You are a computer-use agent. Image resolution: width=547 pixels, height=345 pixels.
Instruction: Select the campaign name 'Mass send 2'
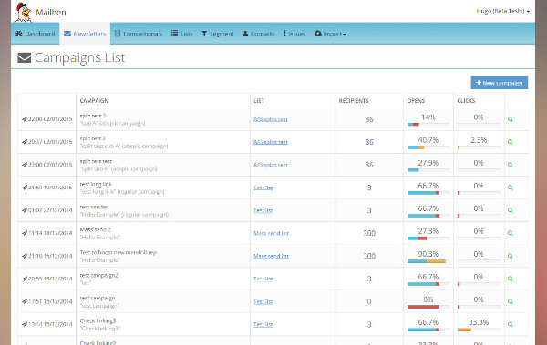[x=95, y=229]
